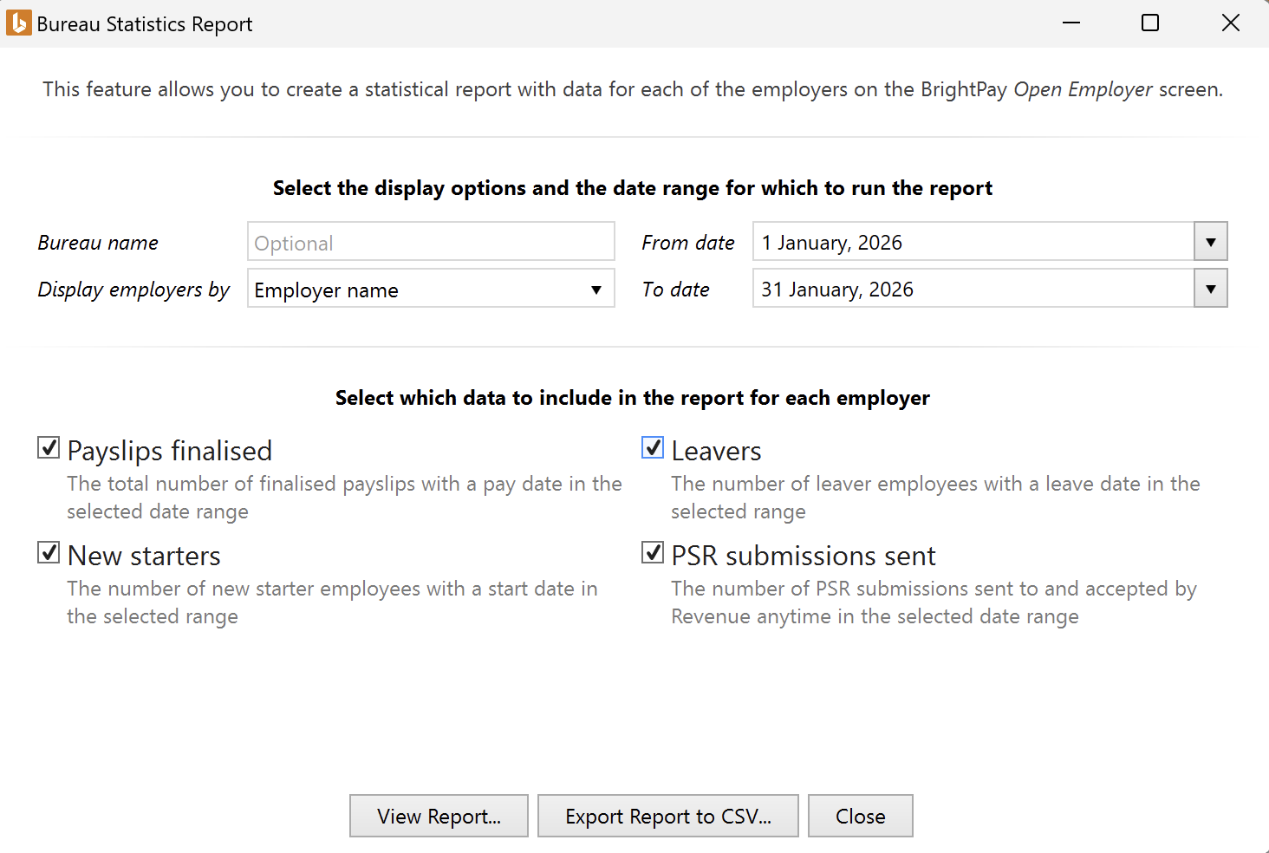The width and height of the screenshot is (1269, 853).
Task: Toggle the New starters checkbox
Action: tap(49, 553)
